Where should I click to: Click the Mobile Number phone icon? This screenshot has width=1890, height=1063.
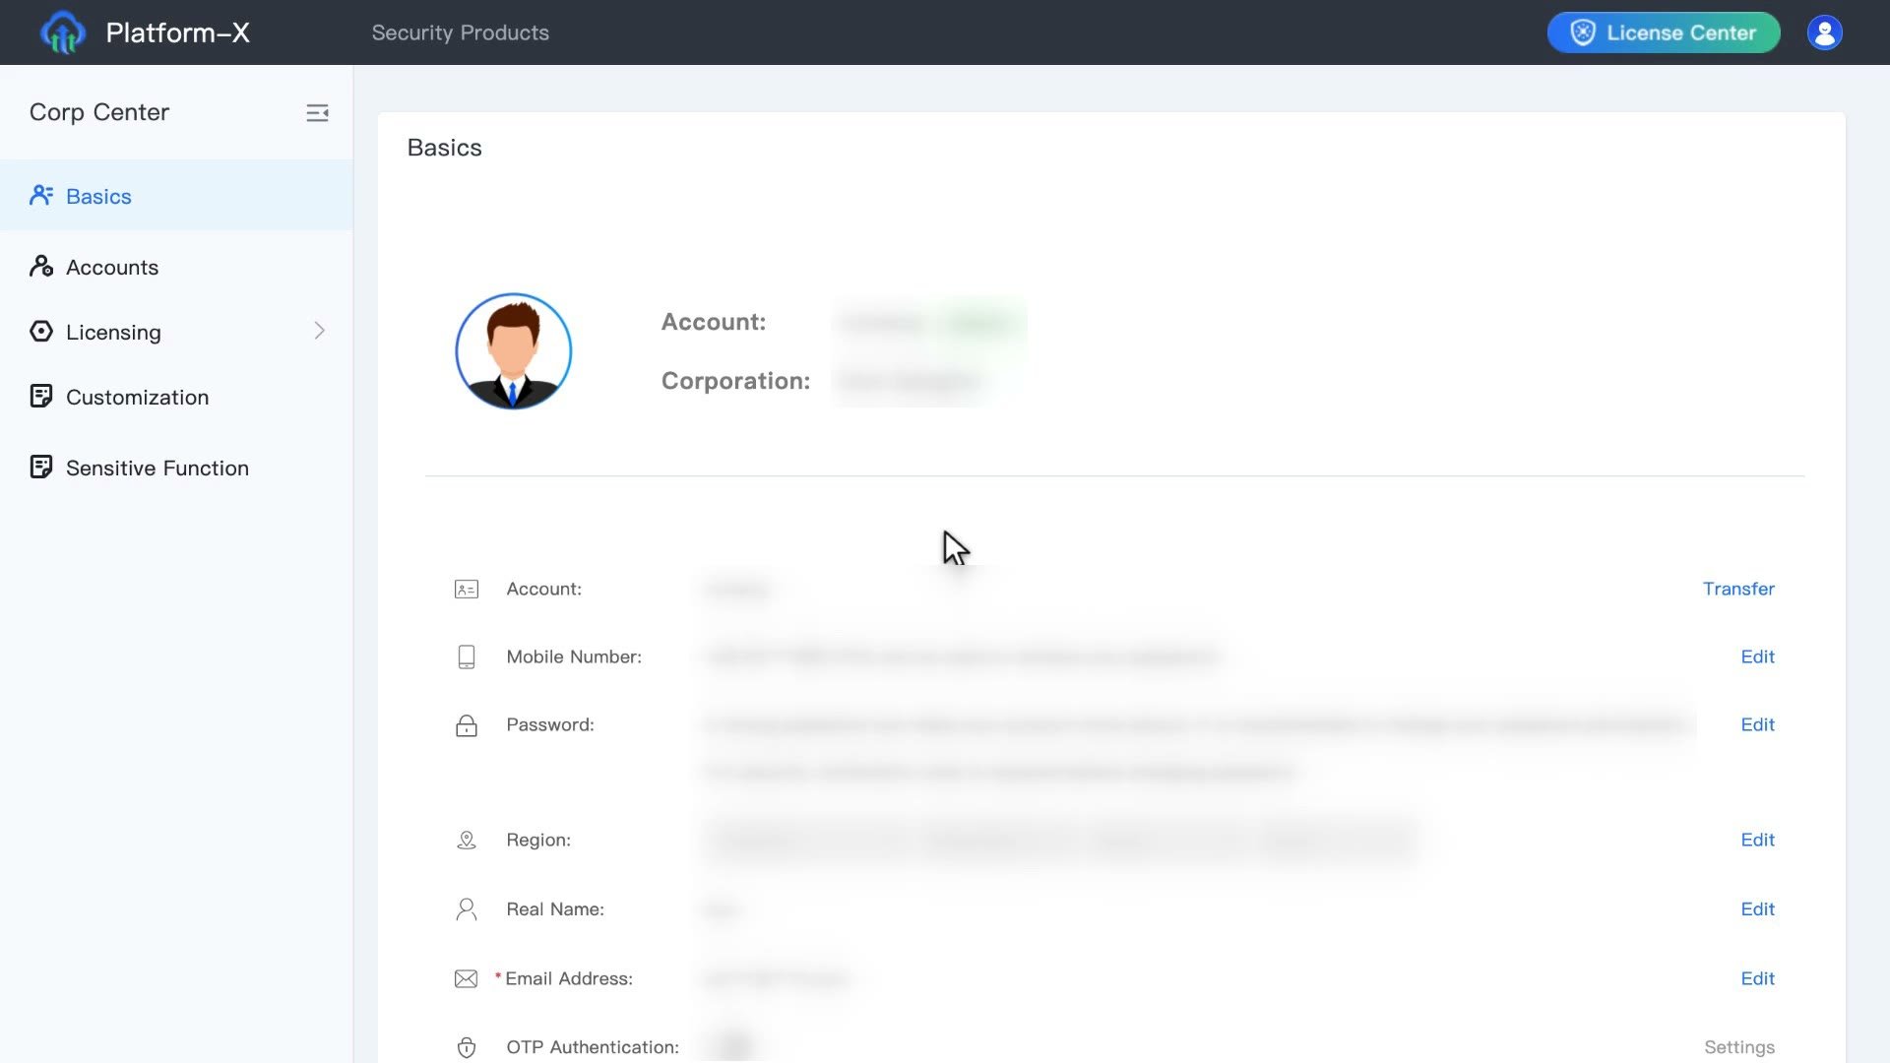tap(467, 657)
